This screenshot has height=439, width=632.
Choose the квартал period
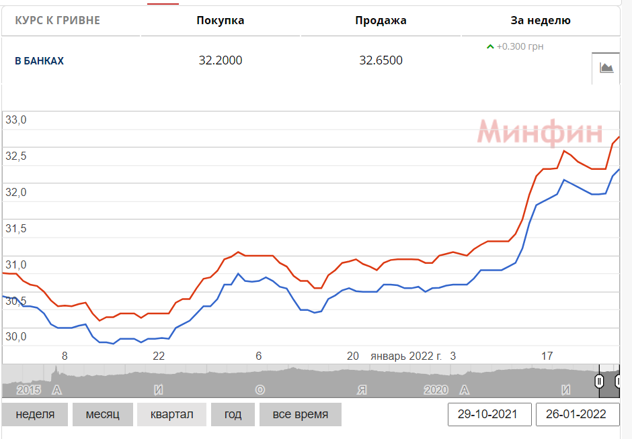tap(171, 414)
